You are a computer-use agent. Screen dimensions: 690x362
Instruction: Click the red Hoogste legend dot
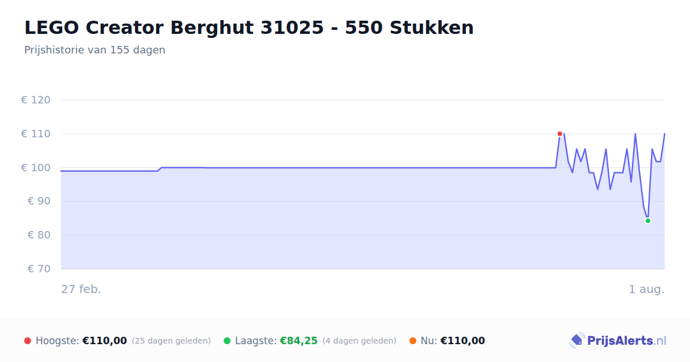[28, 341]
